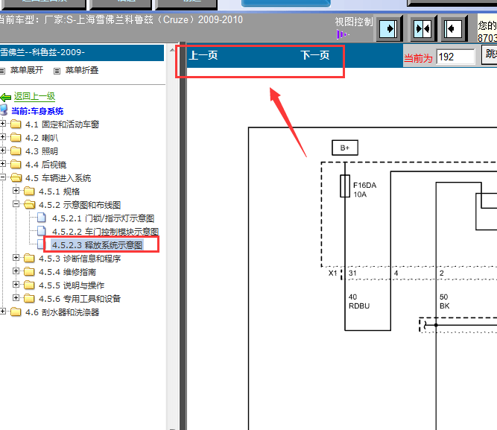This screenshot has height=430, width=497.
Task: Click the 4.5.2.2 document icon
Action: tap(42, 231)
